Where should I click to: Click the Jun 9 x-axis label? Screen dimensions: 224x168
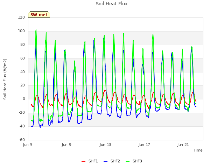coord(66,145)
